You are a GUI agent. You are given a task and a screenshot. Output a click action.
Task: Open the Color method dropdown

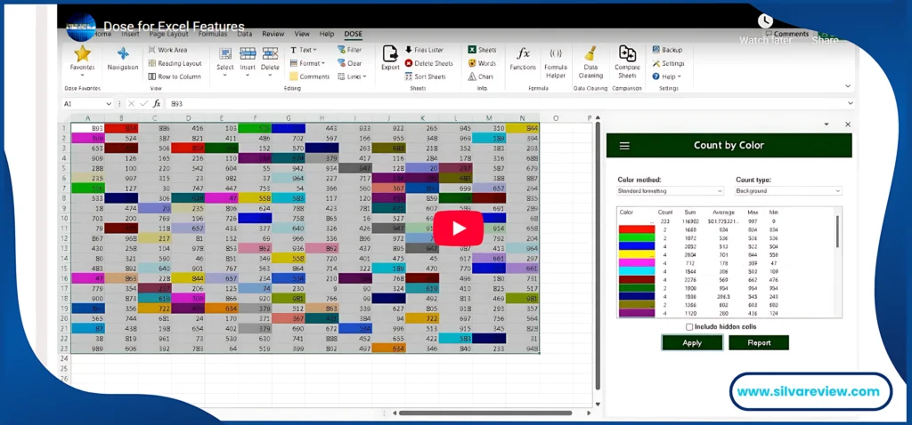pyautogui.click(x=670, y=191)
